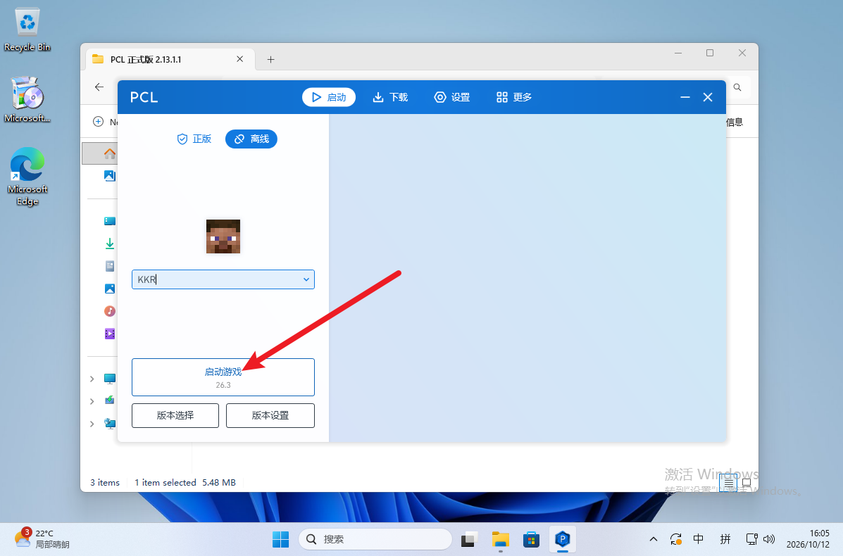Add a new File Explorer tab
Viewport: 843px width, 556px height.
pos(270,60)
